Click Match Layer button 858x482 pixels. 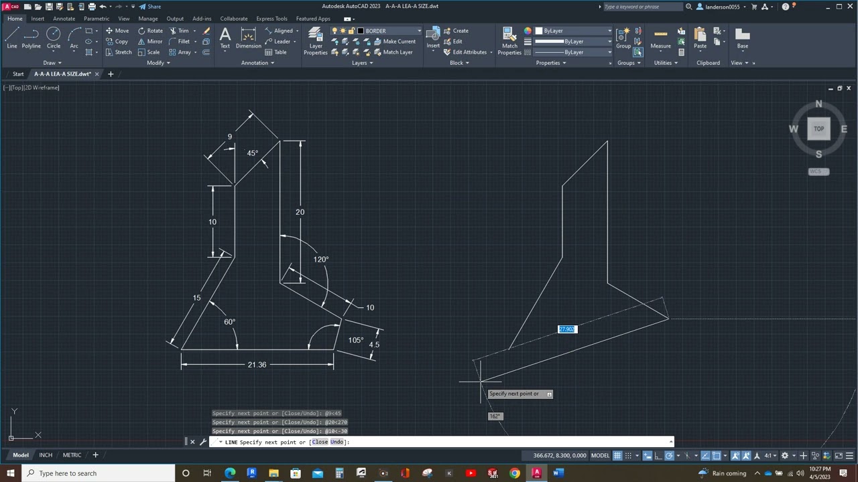(x=393, y=52)
